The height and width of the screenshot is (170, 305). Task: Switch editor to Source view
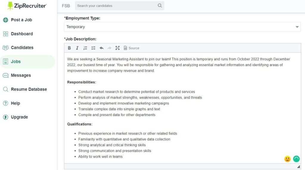click(131, 48)
